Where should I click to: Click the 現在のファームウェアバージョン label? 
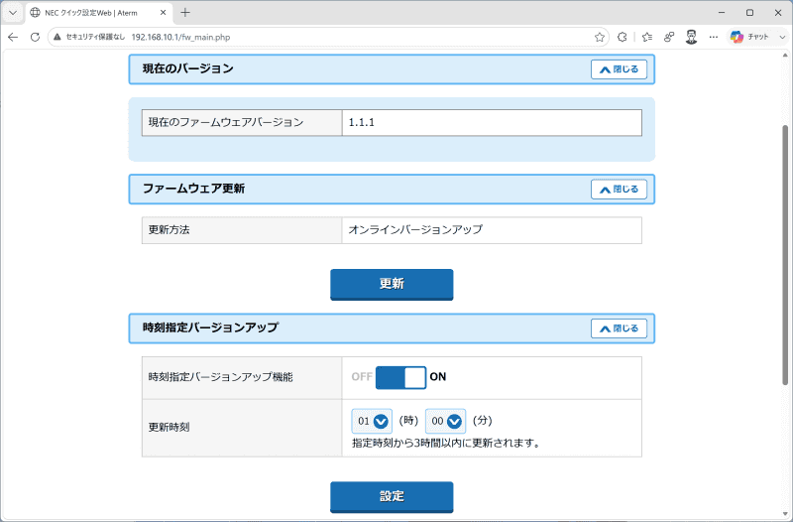(226, 122)
